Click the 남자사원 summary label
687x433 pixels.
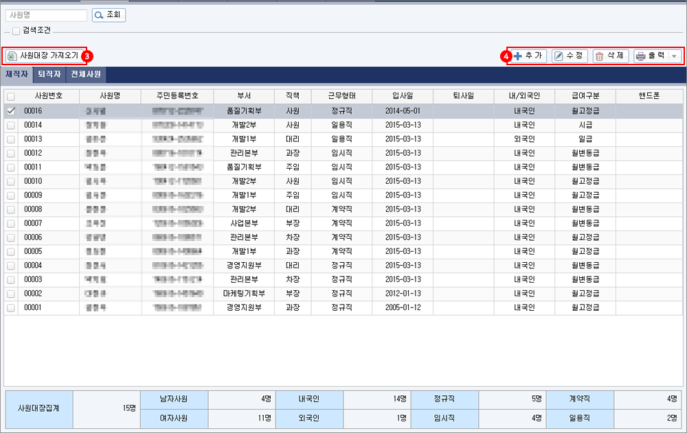174,399
